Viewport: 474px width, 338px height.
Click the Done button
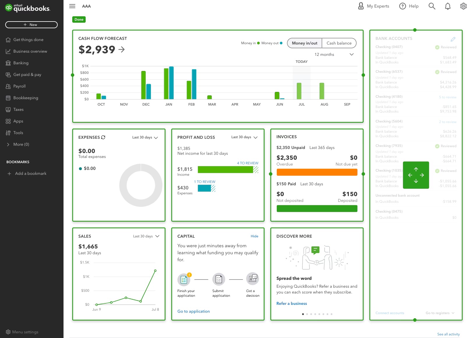[79, 19]
